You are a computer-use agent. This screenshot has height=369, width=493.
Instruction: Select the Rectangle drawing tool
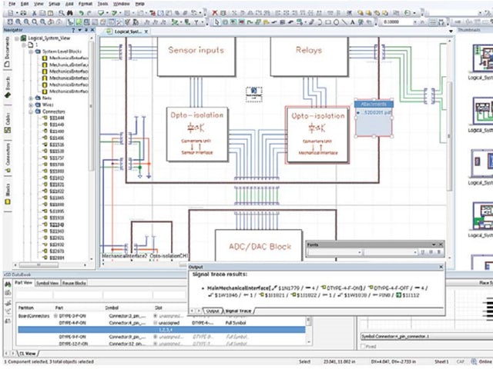(x=327, y=22)
